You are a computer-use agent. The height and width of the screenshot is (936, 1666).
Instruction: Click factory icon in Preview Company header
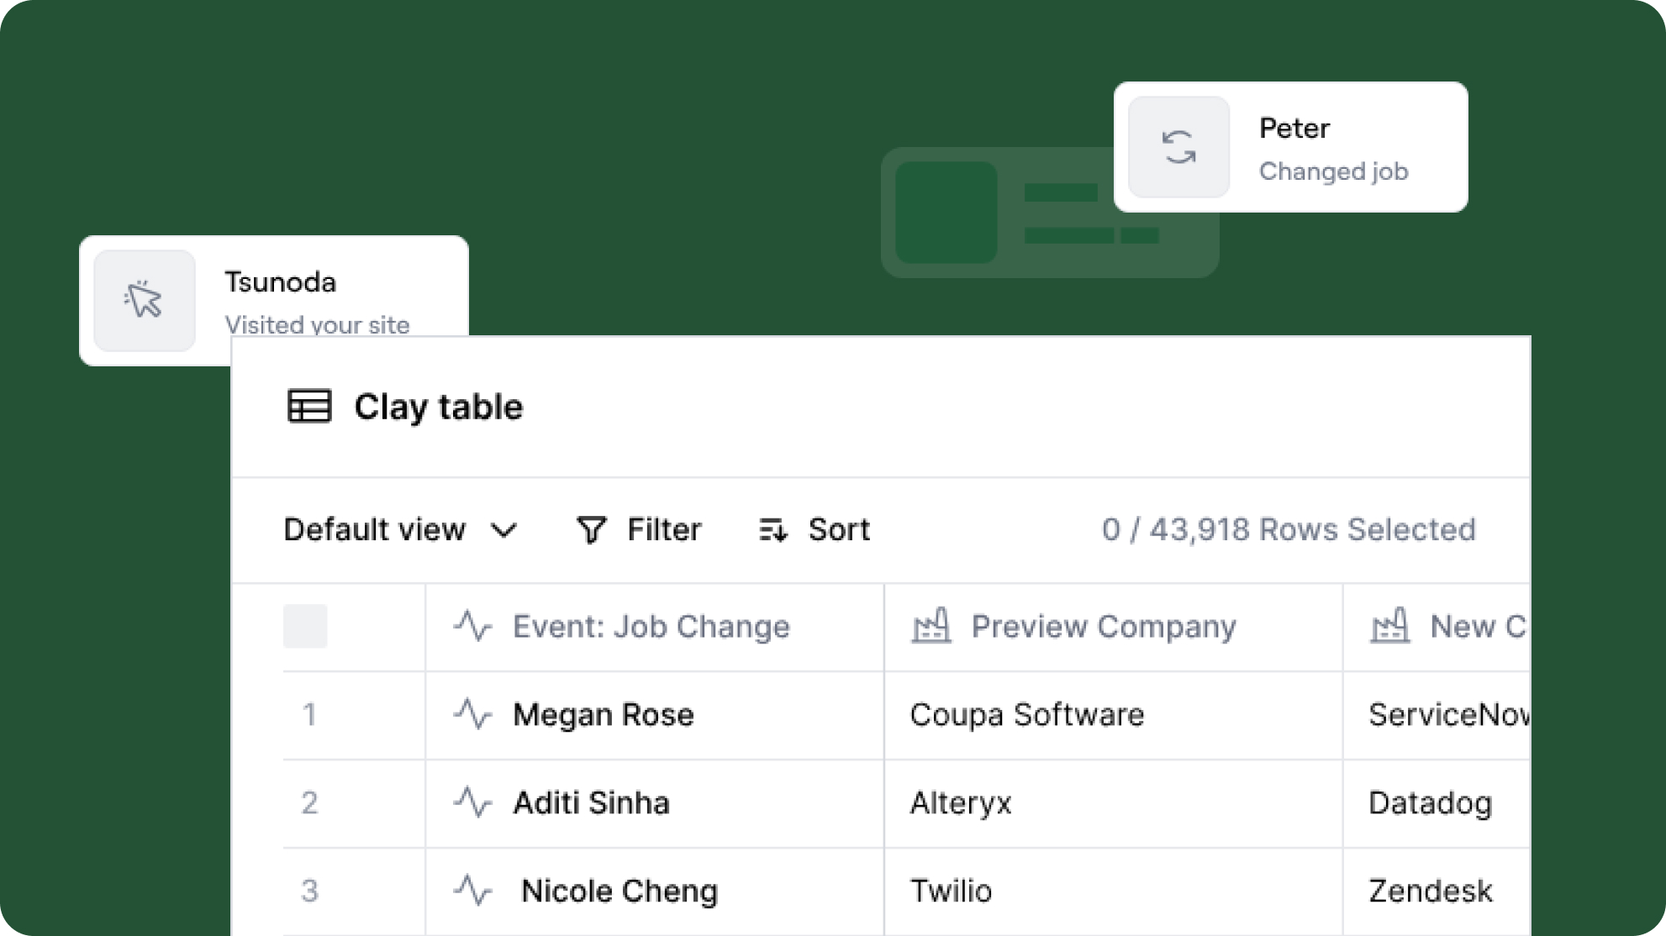pos(931,626)
